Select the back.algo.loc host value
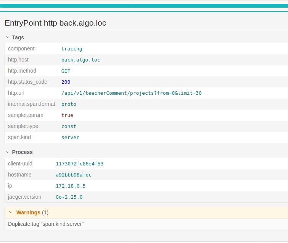288x243 pixels. 80,60
